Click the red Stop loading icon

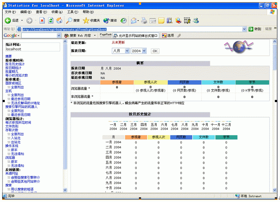coord(42,20)
